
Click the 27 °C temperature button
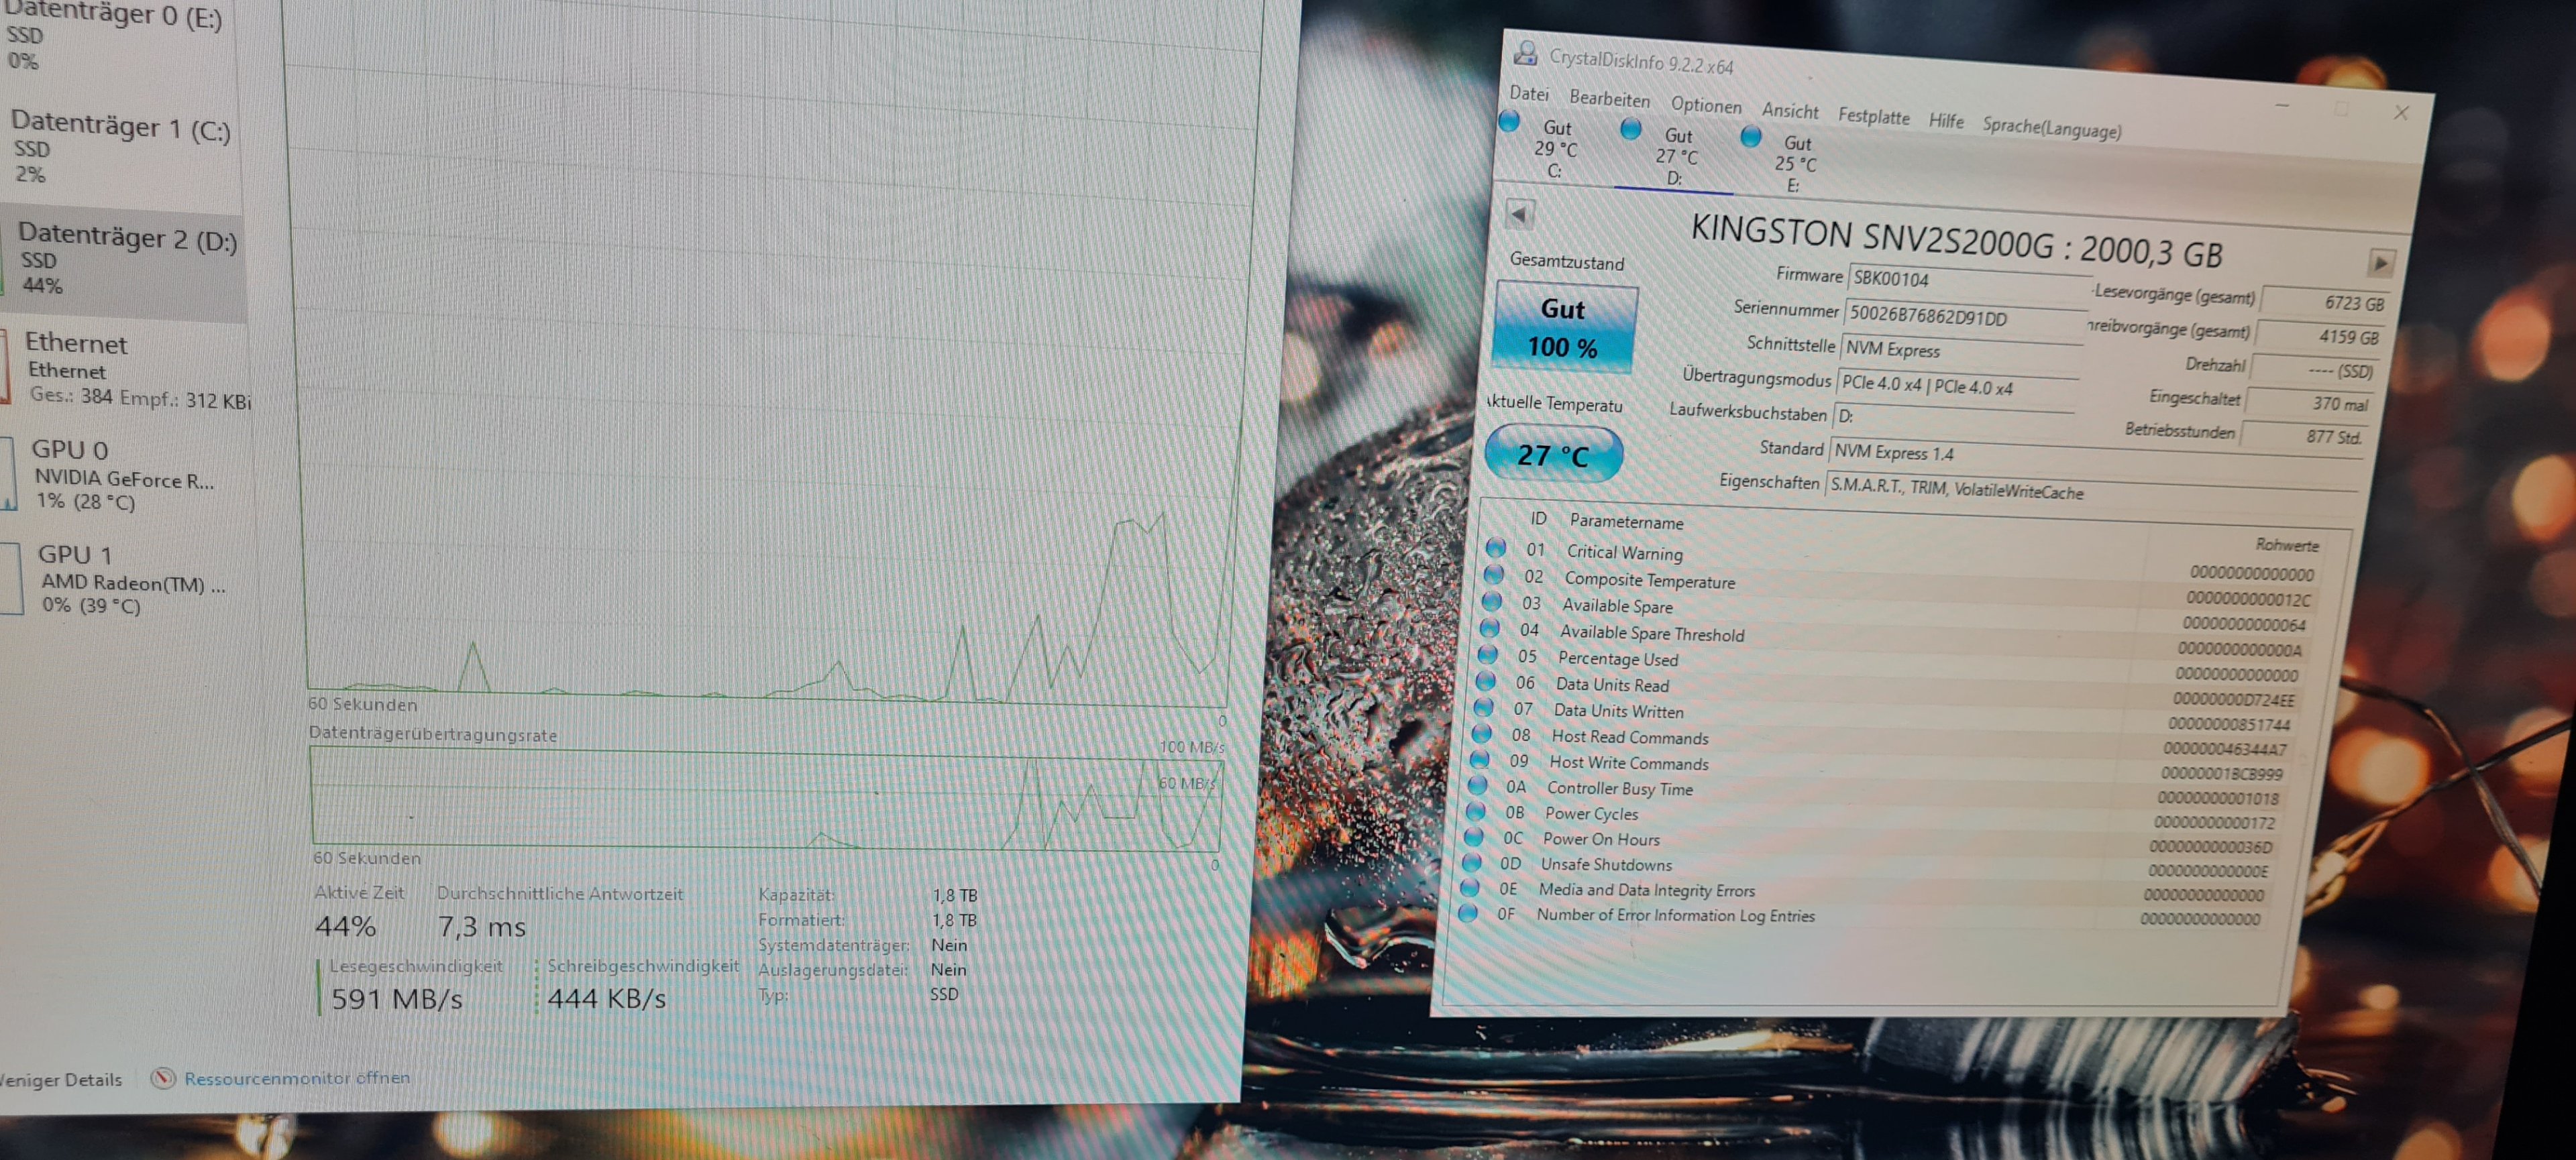1553,455
